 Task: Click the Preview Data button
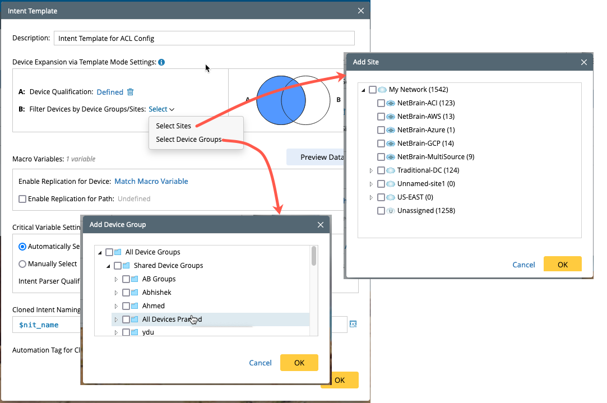pyautogui.click(x=315, y=157)
